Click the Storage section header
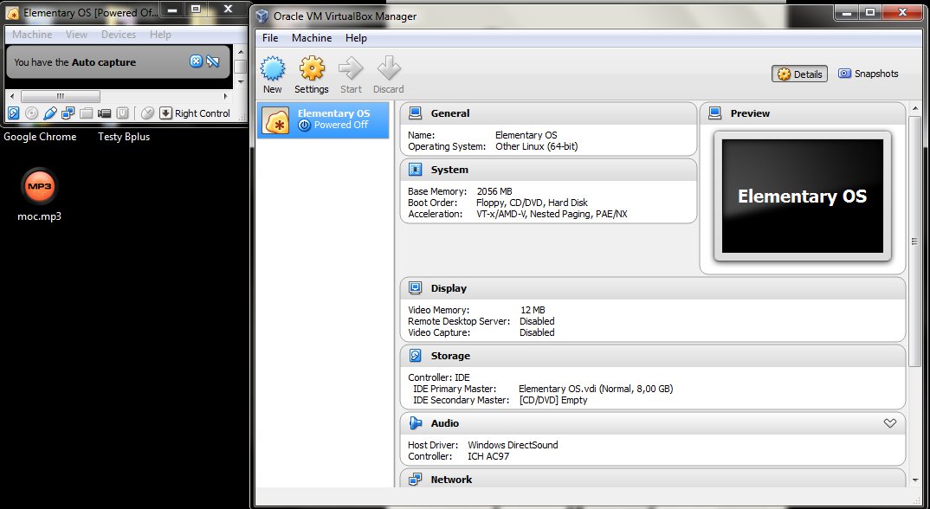This screenshot has width=930, height=509. coord(652,356)
